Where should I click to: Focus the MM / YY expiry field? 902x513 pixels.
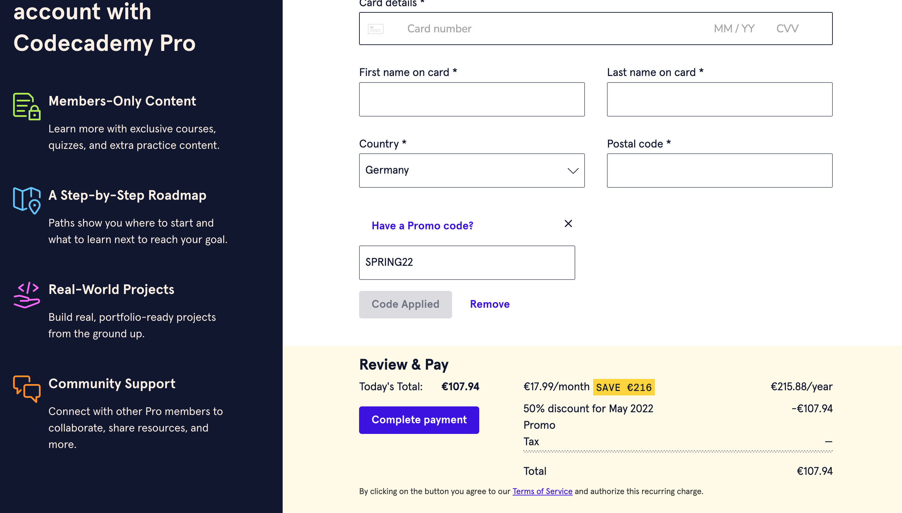pos(734,29)
